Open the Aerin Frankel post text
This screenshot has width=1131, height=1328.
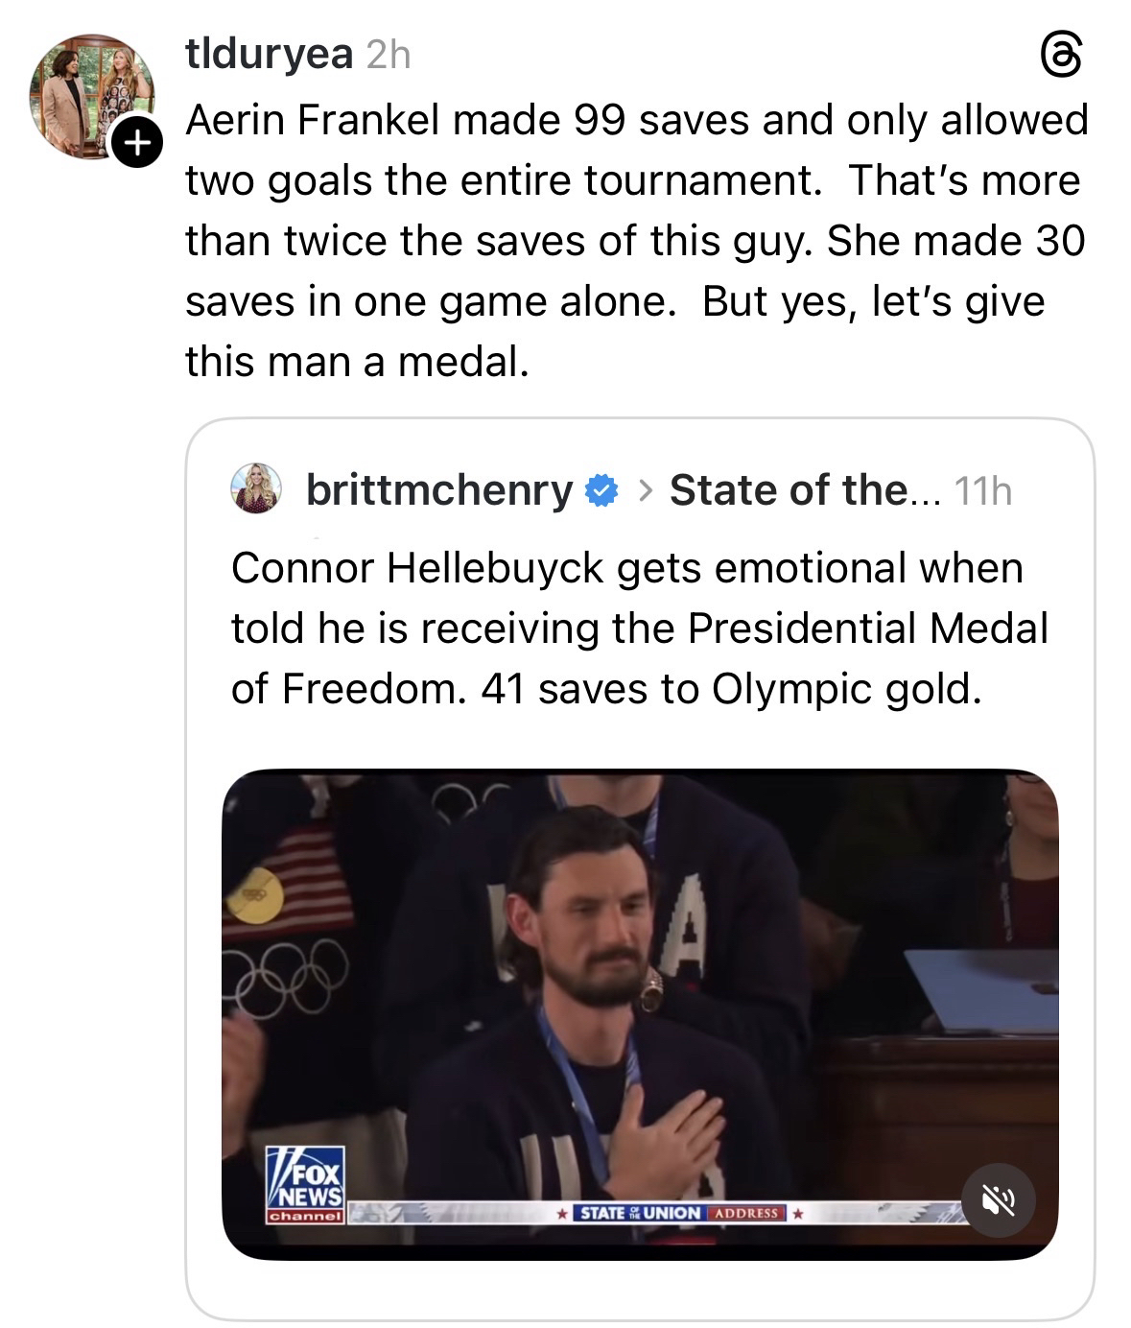pos(635,240)
